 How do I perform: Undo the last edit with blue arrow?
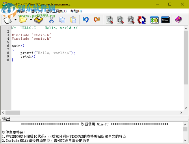pyautogui.click(x=86, y=20)
